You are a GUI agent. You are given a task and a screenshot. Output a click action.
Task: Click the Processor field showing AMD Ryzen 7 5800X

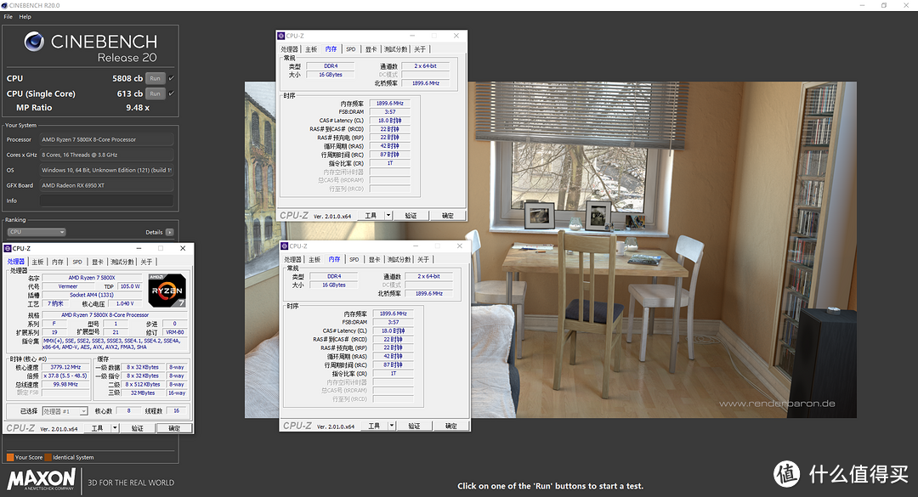coord(106,140)
